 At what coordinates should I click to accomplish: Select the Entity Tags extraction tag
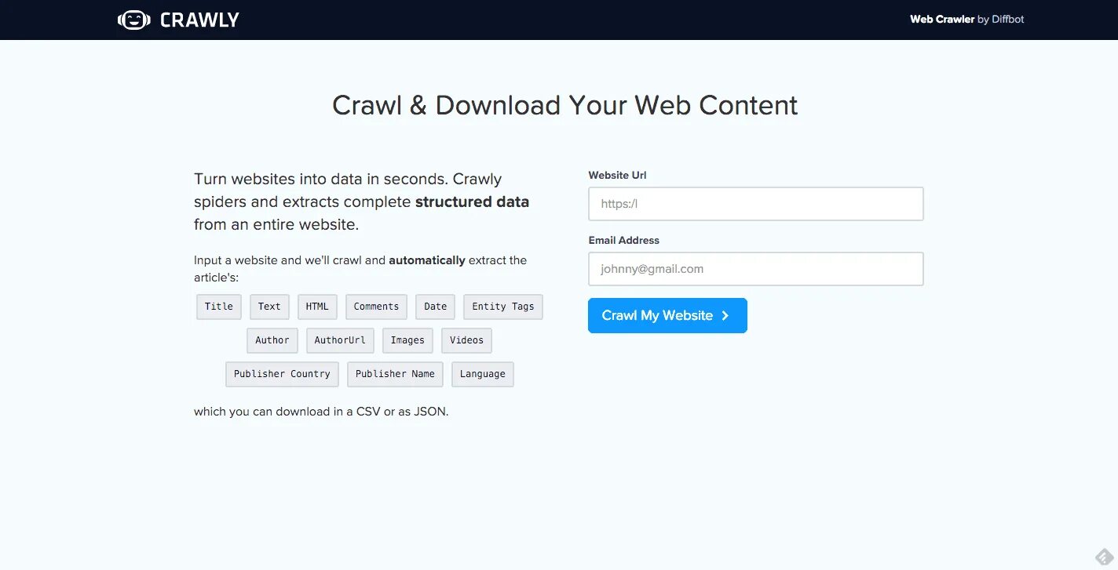502,307
